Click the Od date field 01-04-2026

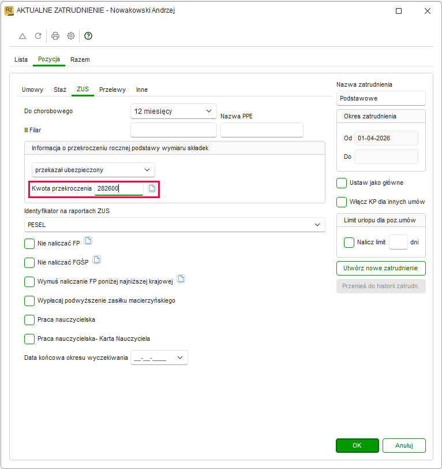pyautogui.click(x=386, y=138)
